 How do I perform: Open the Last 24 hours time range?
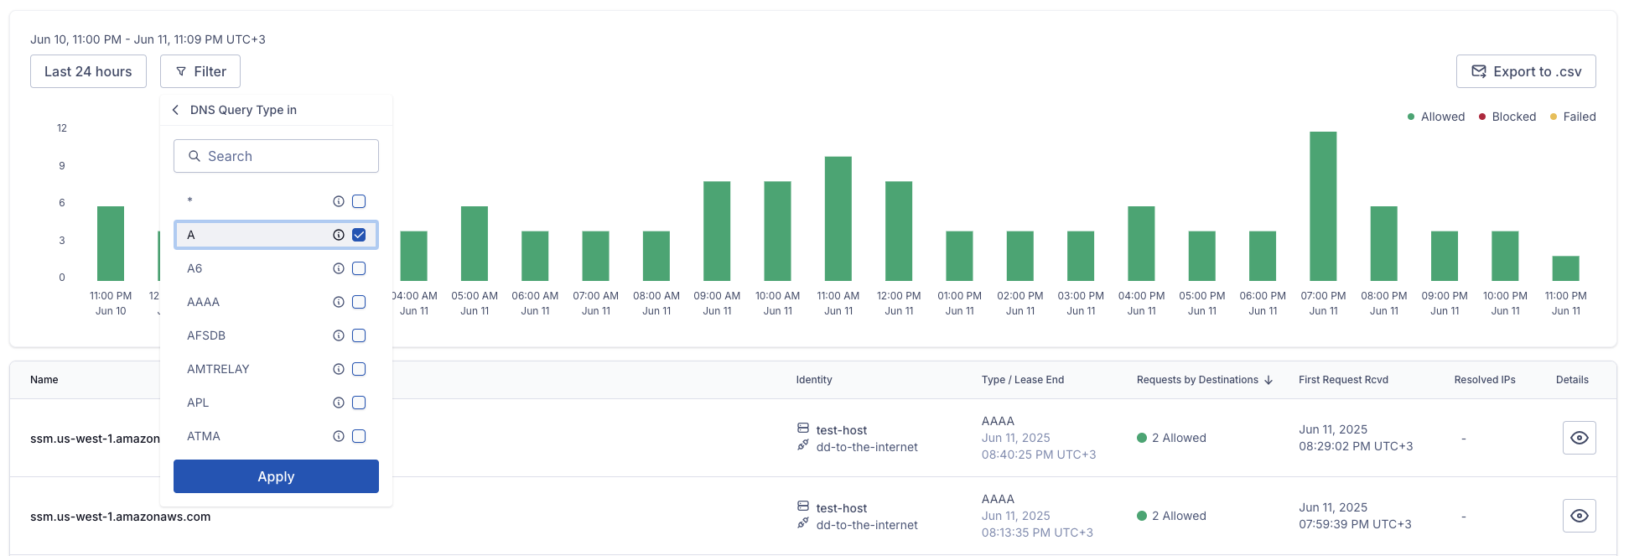(x=88, y=71)
